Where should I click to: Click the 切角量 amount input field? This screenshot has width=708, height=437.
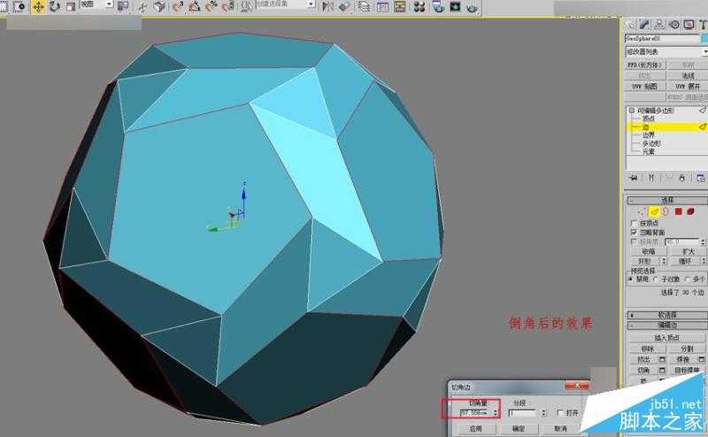click(x=476, y=412)
